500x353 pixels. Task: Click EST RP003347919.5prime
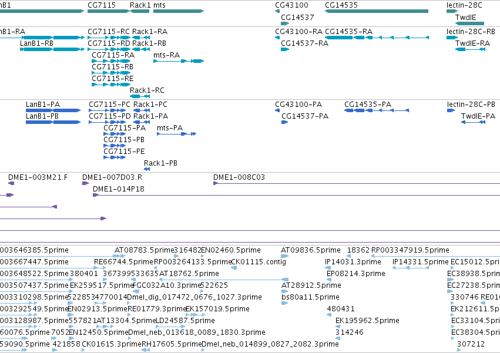pos(410,250)
